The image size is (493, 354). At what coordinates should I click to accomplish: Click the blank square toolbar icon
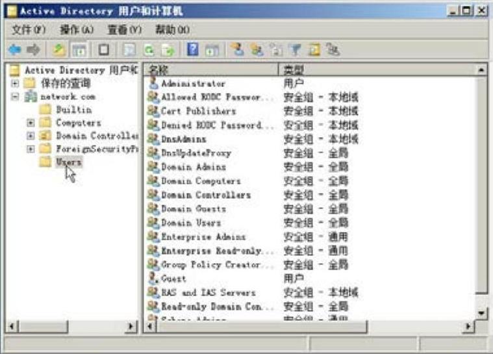coord(104,49)
